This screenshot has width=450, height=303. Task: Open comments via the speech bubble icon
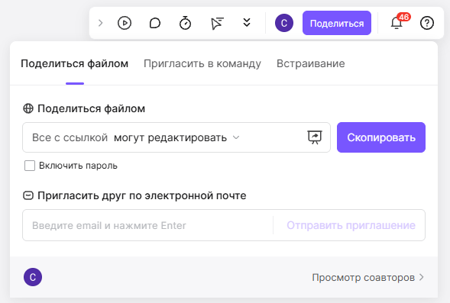click(155, 23)
